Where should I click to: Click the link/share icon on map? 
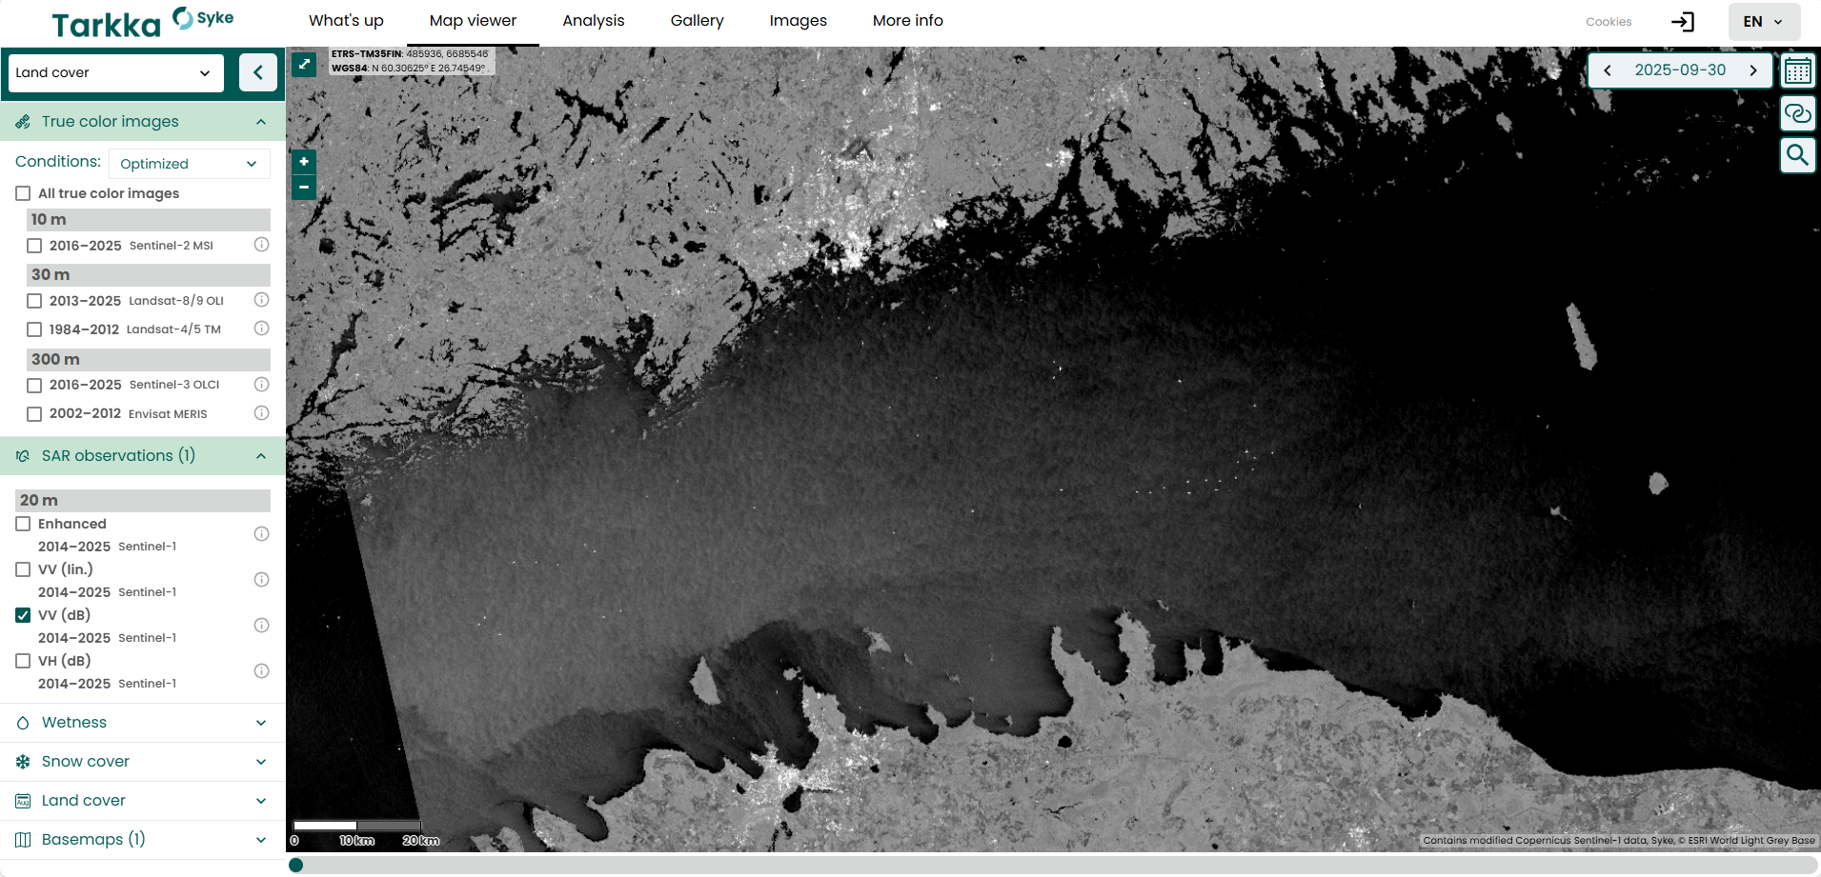coord(1797,113)
